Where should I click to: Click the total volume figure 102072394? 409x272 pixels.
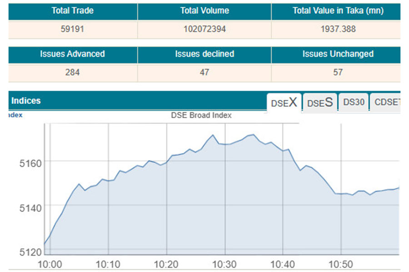click(x=204, y=29)
